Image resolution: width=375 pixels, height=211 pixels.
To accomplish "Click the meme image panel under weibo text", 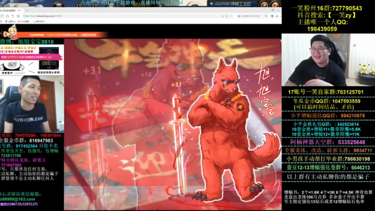I will [32, 60].
